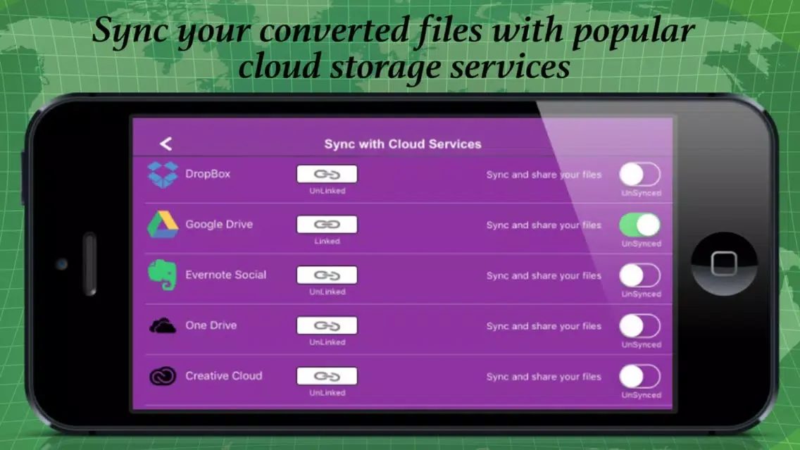Screen dimensions: 800x450
Task: Enable DropBox sync toggle
Action: coord(640,175)
